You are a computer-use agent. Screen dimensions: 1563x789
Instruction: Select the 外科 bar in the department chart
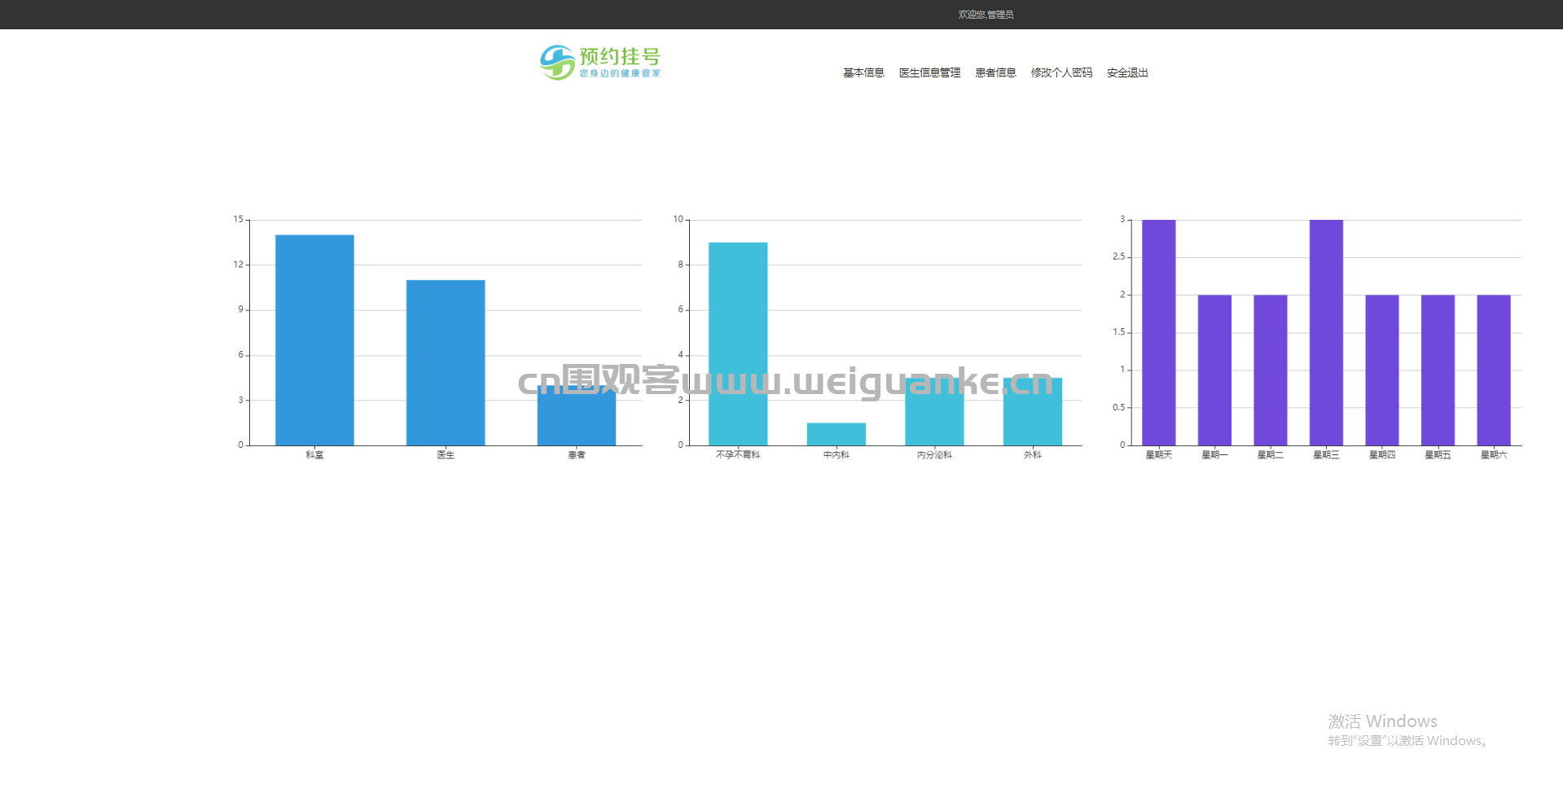click(1033, 411)
